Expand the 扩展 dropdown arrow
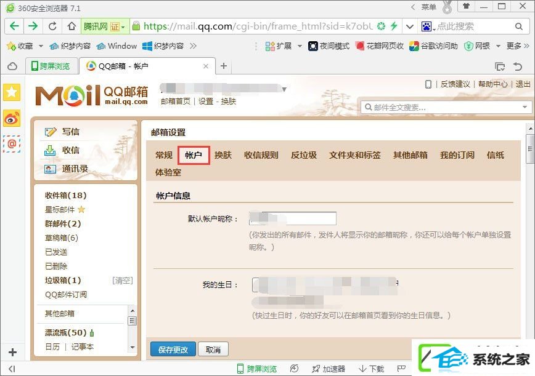Viewport: 535px width, 376px height. click(x=300, y=46)
